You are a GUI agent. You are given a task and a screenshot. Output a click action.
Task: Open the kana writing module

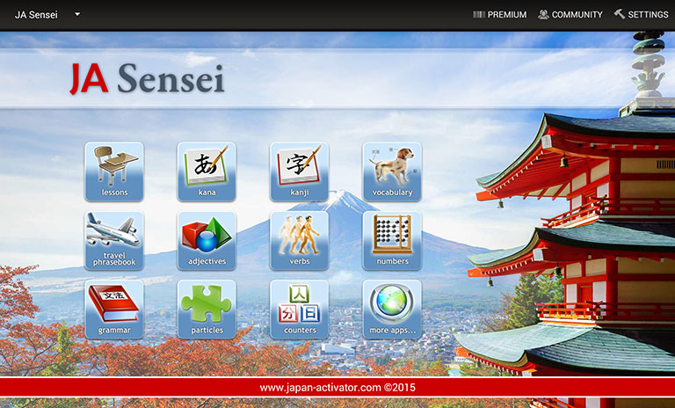coord(207,171)
